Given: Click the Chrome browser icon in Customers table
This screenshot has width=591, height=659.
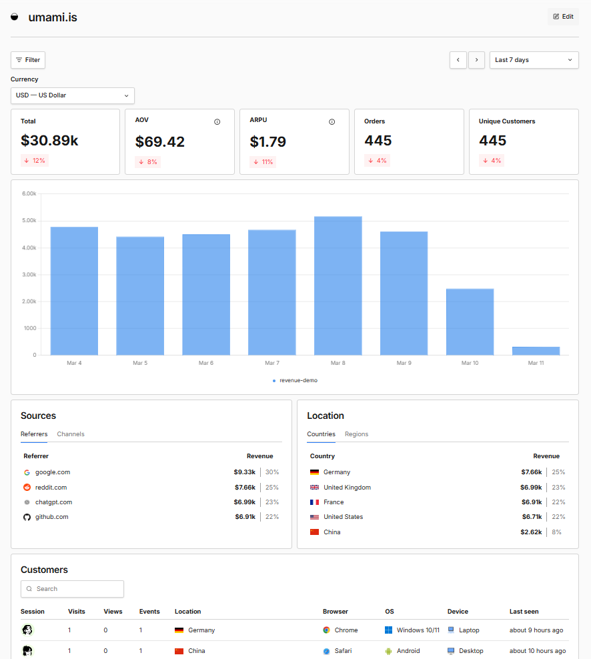Looking at the screenshot, I should pos(327,630).
